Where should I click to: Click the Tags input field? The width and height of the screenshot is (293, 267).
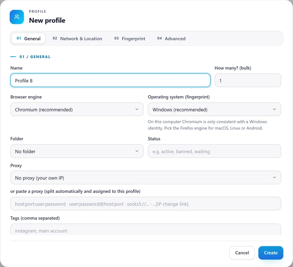point(146,229)
